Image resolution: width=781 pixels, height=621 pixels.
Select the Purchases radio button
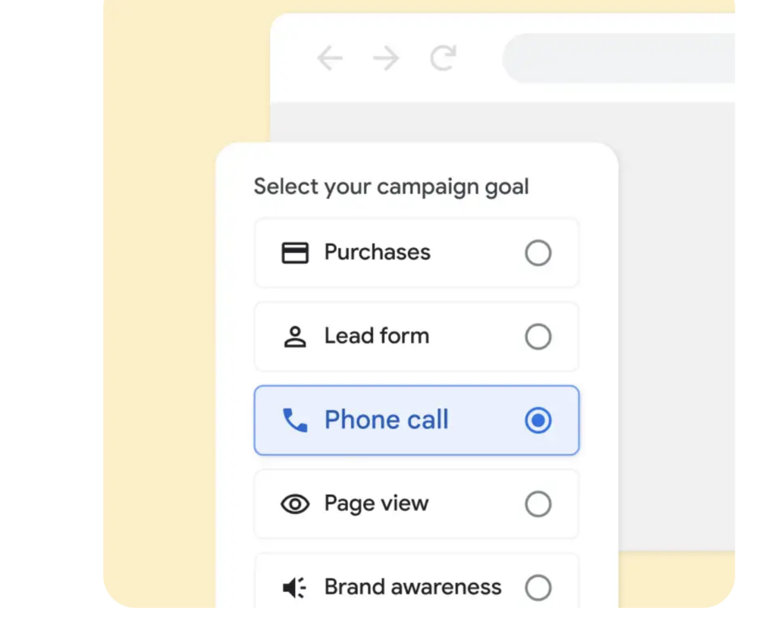(538, 253)
